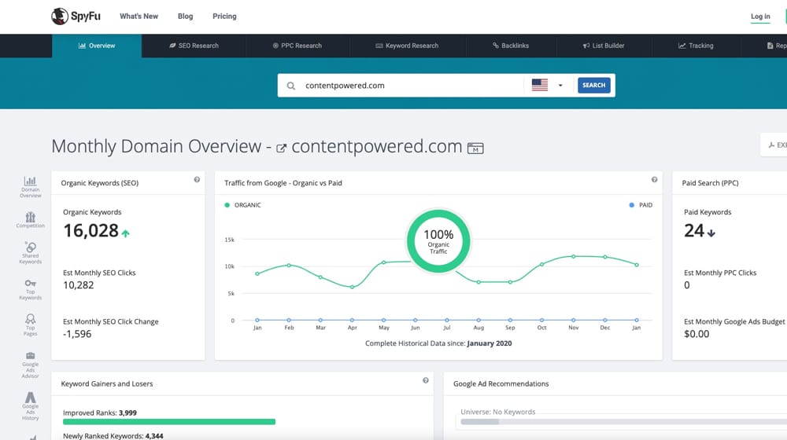This screenshot has width=787, height=440.
Task: Click the April organic data point
Action: click(353, 287)
